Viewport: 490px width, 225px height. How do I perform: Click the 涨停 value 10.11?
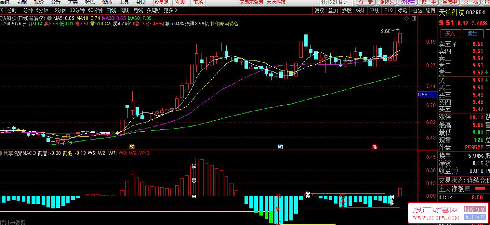click(476, 118)
